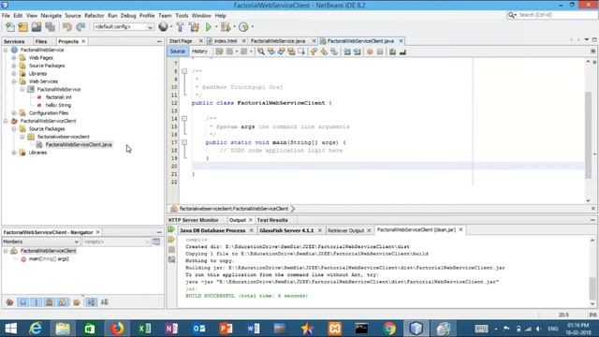Toggle Show Inherited Members in Navigator
The width and height of the screenshot is (599, 337).
click(x=10, y=302)
